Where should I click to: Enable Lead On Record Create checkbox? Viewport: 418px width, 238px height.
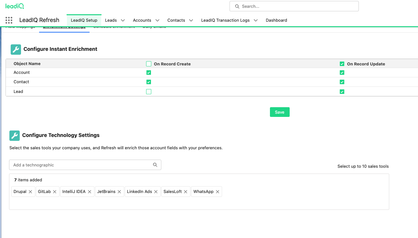[149, 92]
